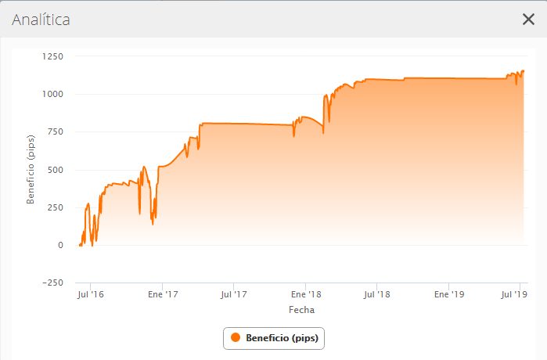Click the 0 y-axis label
This screenshot has height=360, width=547.
[x=60, y=245]
